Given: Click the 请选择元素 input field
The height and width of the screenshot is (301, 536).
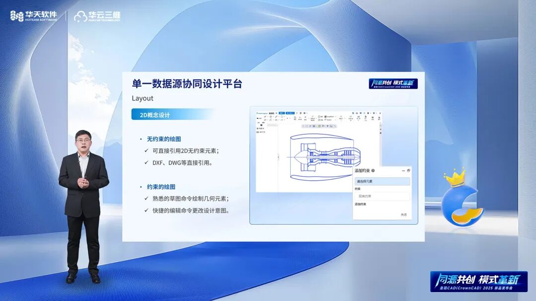Looking at the screenshot, I should coord(382,181).
